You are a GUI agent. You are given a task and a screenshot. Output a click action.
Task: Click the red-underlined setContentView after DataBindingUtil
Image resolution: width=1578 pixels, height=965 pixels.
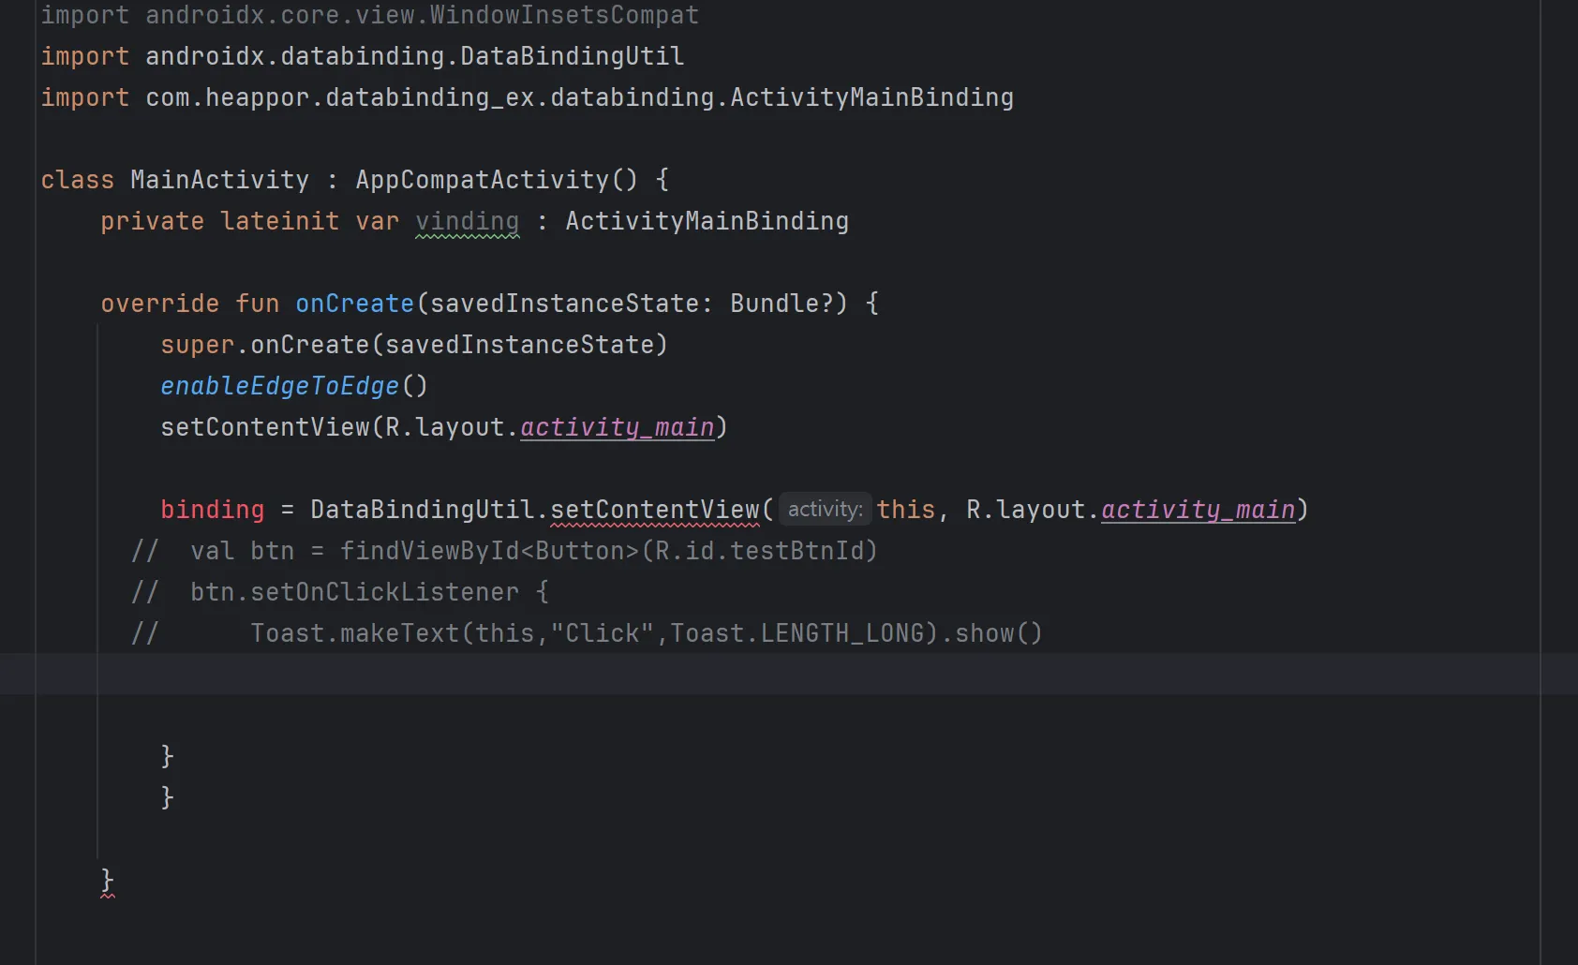[x=655, y=510]
